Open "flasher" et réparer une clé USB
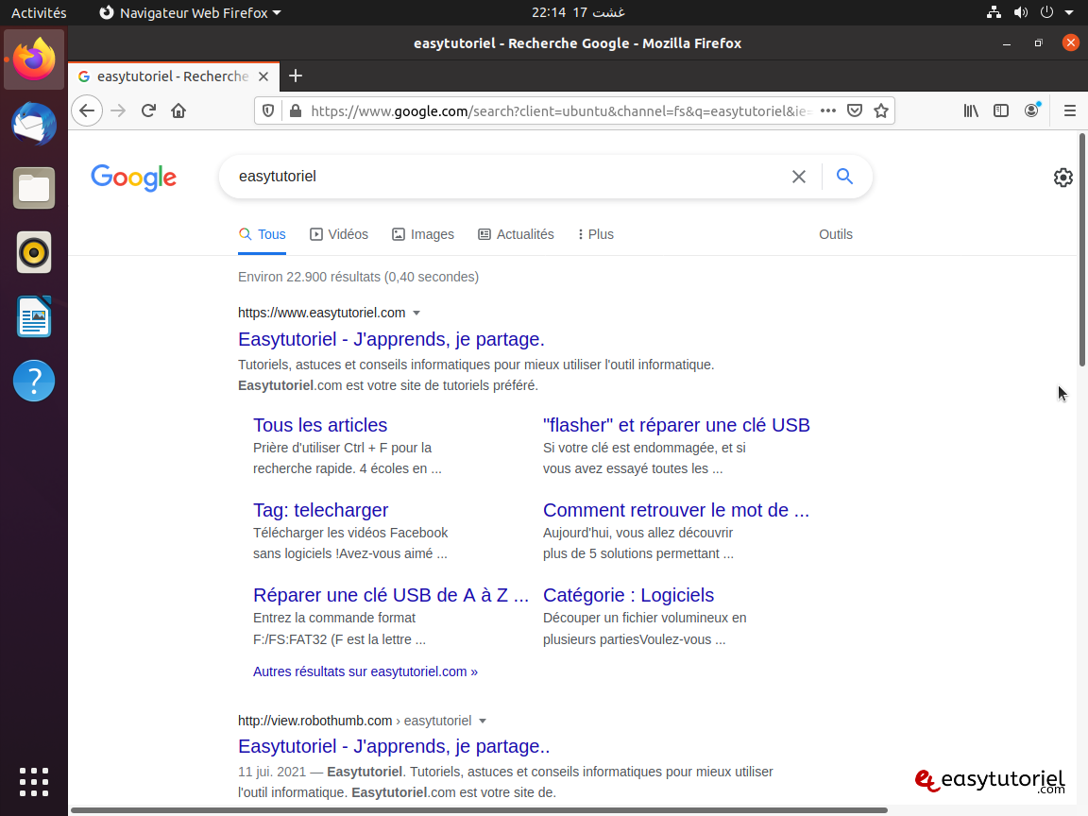Screen dimensions: 1088x816 [x=676, y=425]
